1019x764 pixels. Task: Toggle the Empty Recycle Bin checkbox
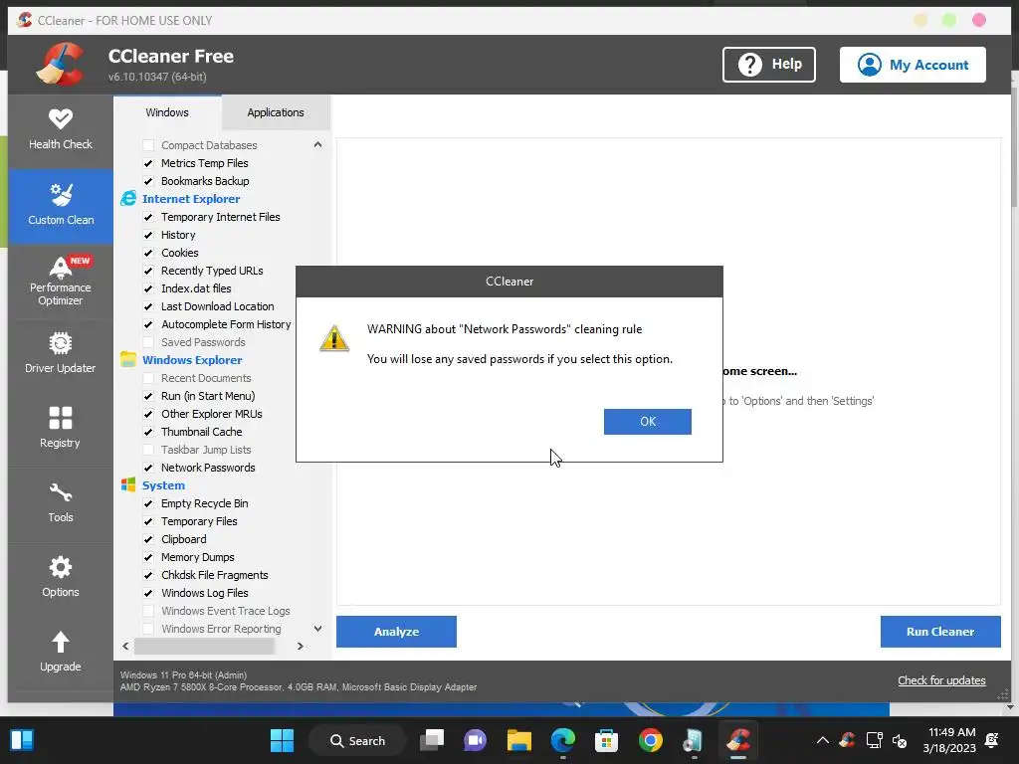coord(148,503)
